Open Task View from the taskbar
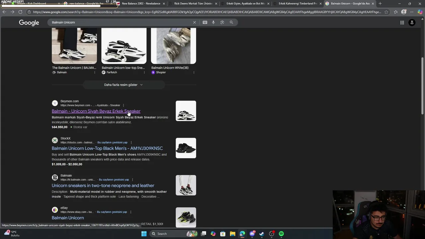The height and width of the screenshot is (239, 425). (x=204, y=234)
